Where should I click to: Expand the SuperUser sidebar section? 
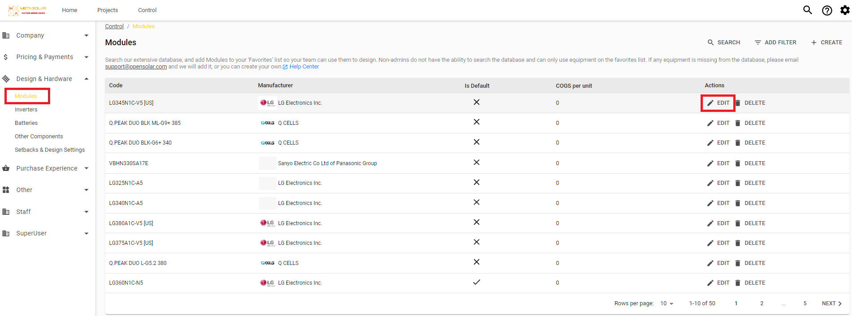(86, 233)
